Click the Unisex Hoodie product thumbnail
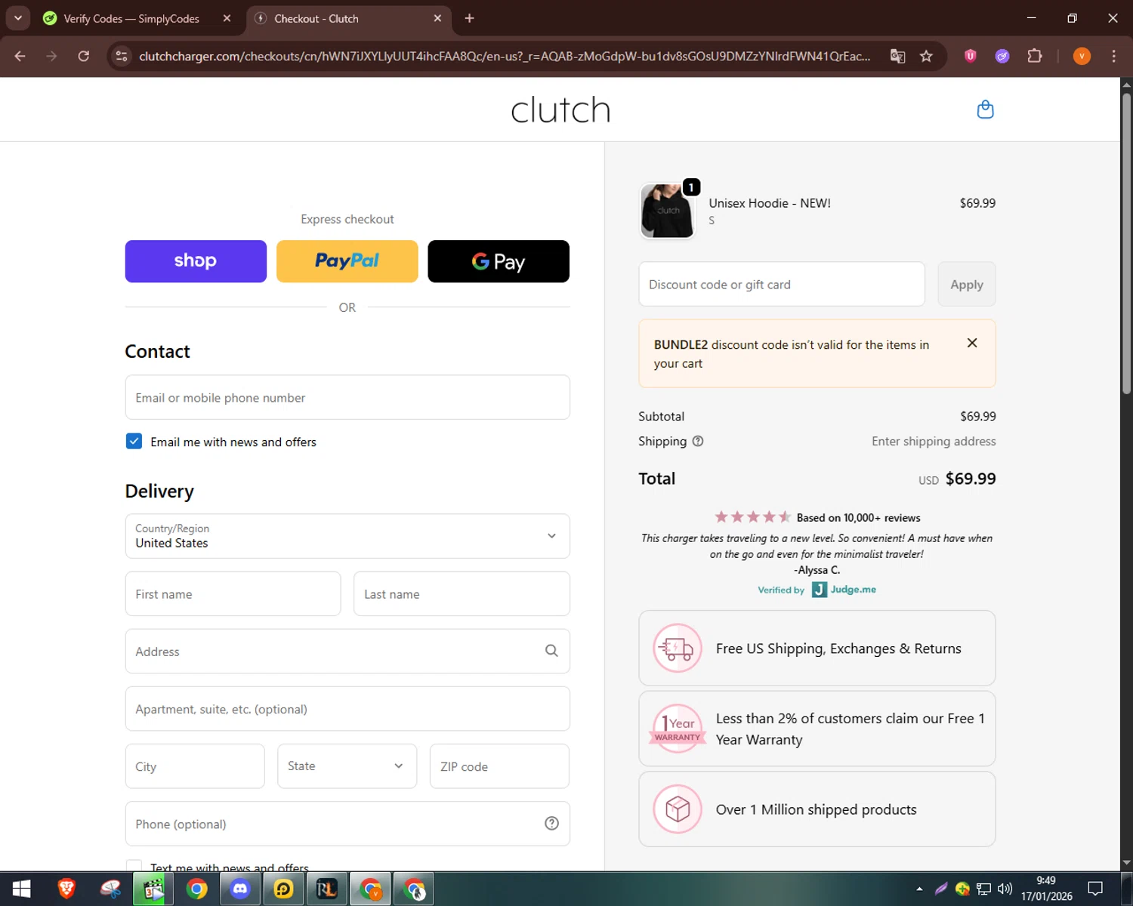The width and height of the screenshot is (1133, 906). click(667, 211)
